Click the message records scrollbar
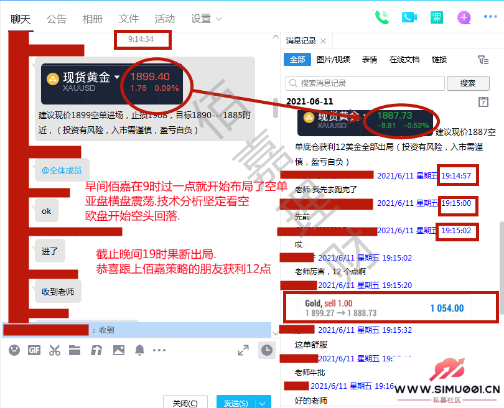This screenshot has width=504, height=408. 502,267
